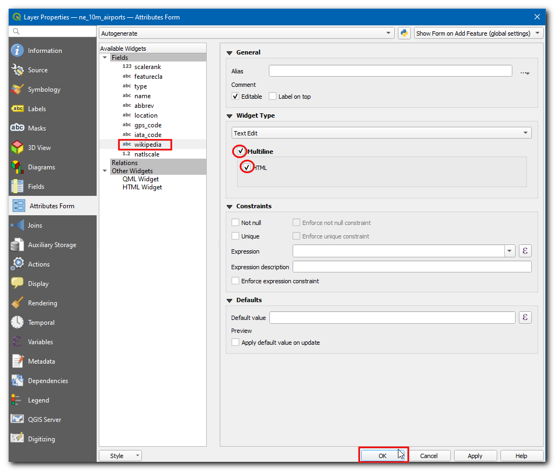Screen dimensions: 555x471
Task: Click the Apply button
Action: pos(475,456)
